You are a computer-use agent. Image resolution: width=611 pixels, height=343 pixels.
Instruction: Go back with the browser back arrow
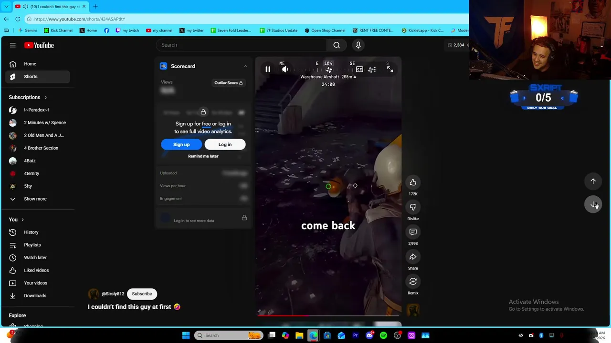6,19
